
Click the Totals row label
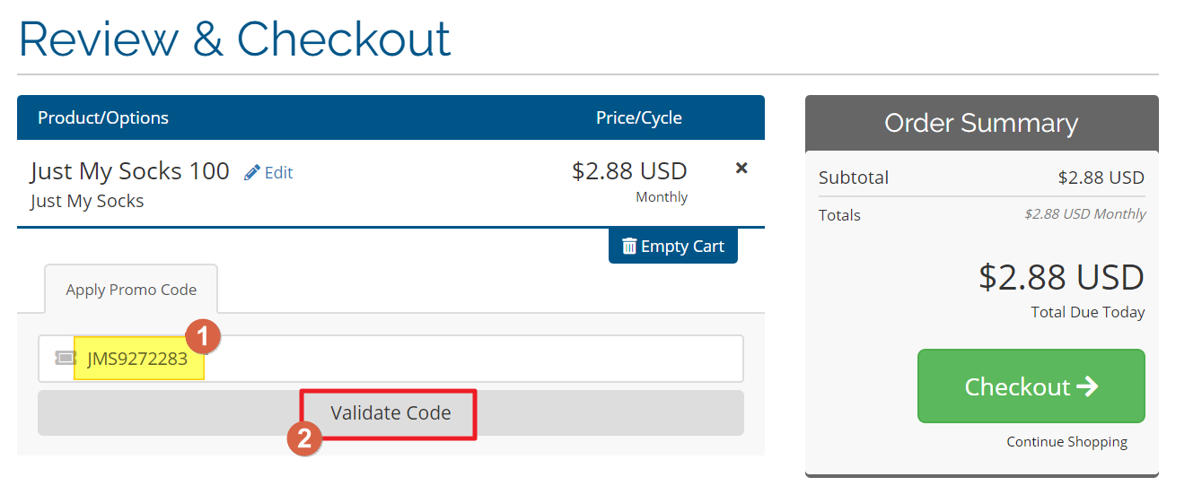[839, 215]
